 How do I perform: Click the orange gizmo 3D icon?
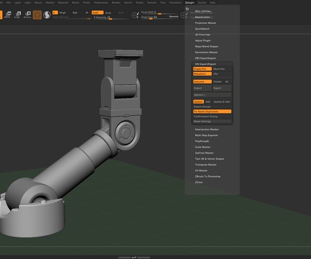[37, 15]
